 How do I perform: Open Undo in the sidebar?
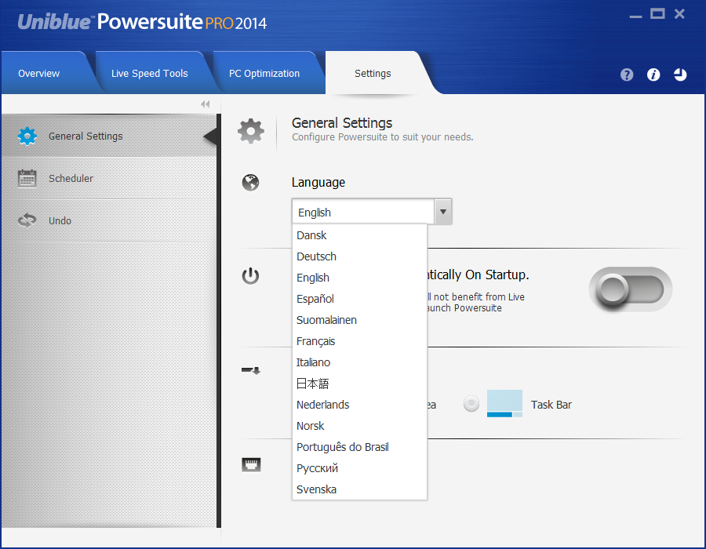[109, 220]
